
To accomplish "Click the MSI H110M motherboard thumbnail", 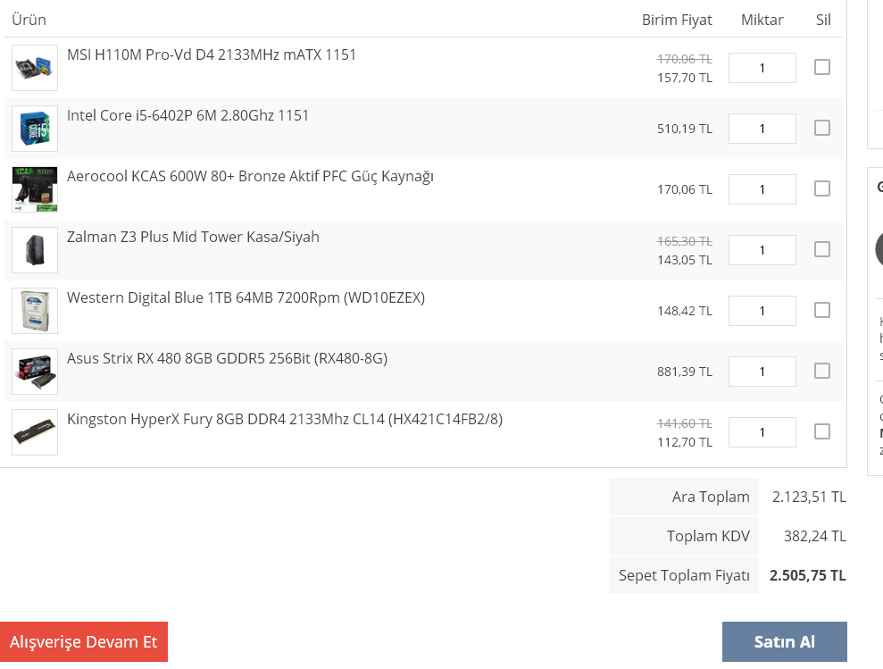I will pos(35,68).
